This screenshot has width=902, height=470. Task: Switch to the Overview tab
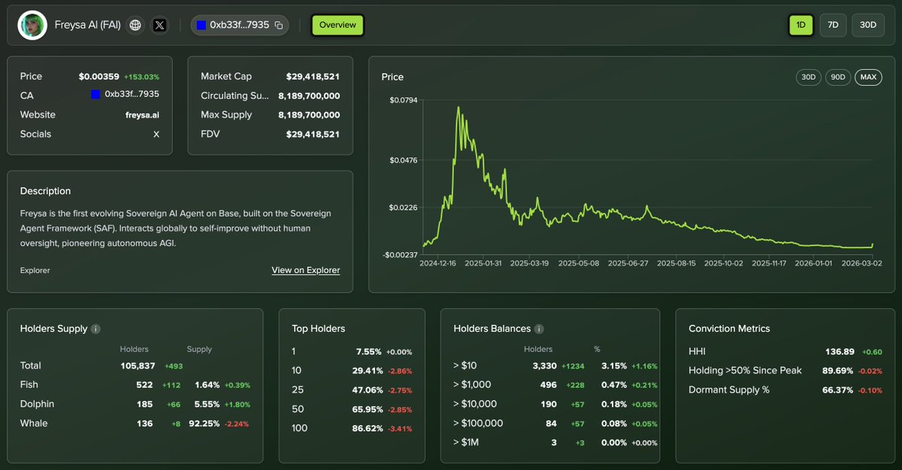(x=337, y=25)
